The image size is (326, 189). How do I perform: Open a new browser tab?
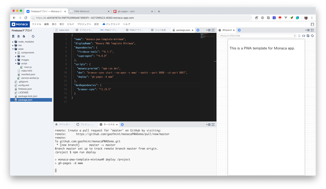[x=159, y=11]
